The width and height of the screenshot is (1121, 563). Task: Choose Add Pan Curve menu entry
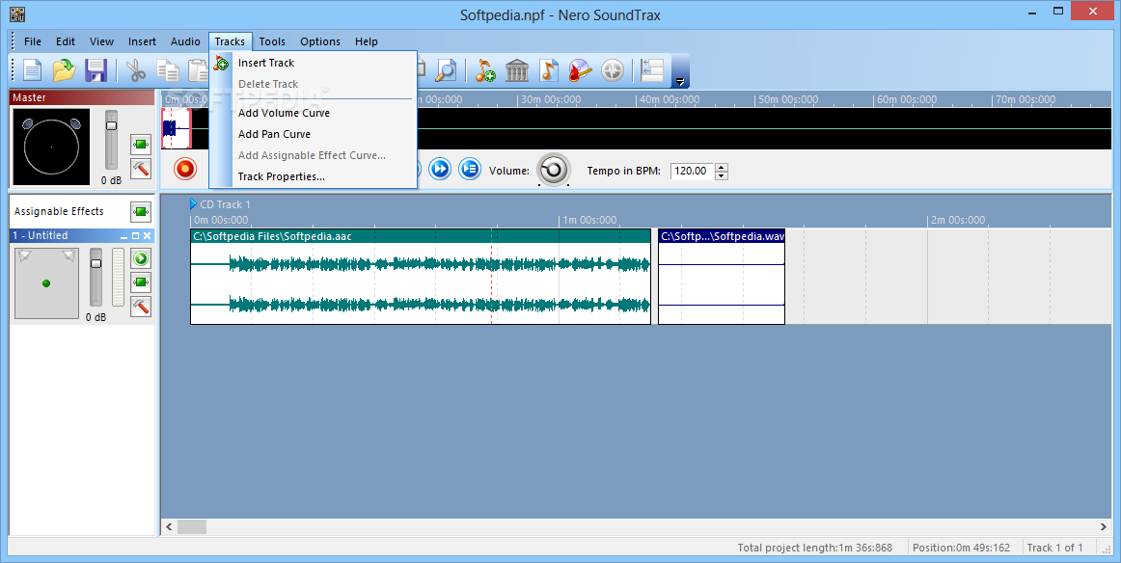tap(314, 134)
